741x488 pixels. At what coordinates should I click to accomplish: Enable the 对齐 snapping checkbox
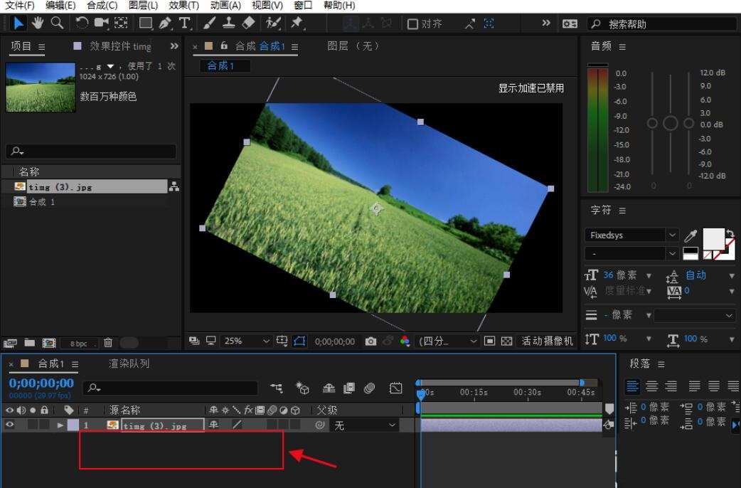click(412, 24)
